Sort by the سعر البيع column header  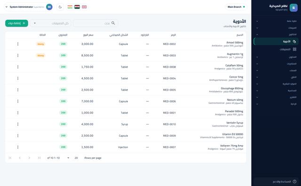tap(88, 35)
